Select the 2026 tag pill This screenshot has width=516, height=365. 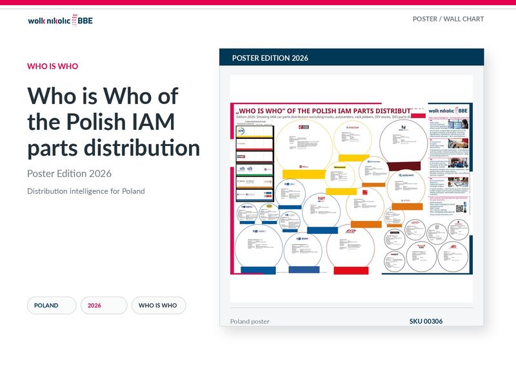[x=104, y=306]
